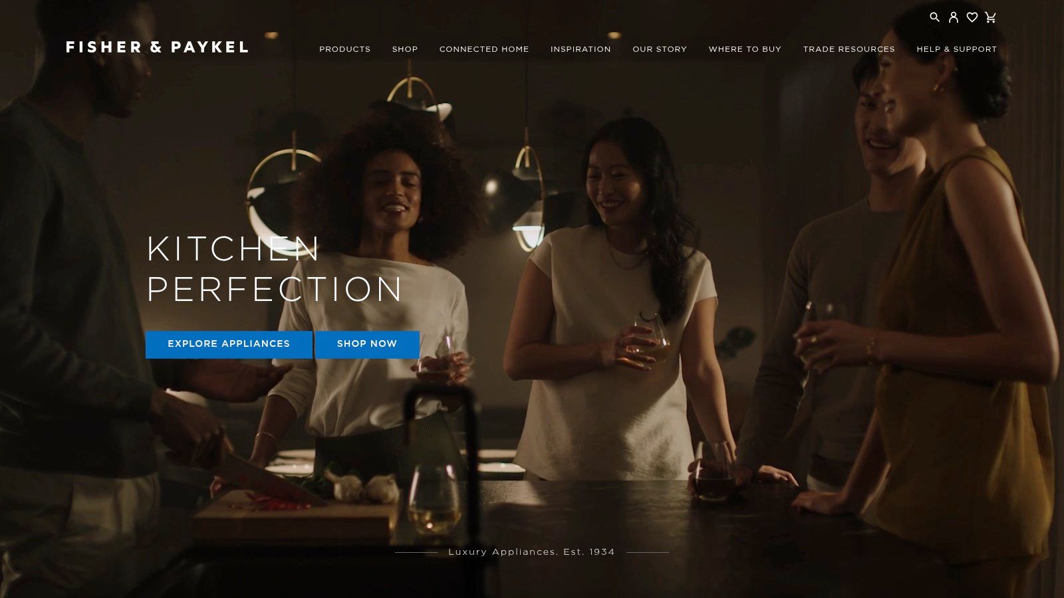
Task: Open the Our Story menu item
Action: coord(660,49)
